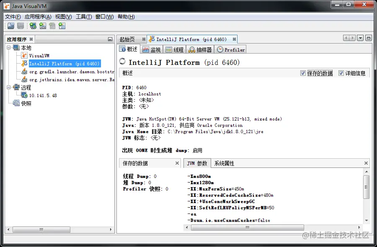Click the applications tree horizontal scrollbar thumb

[x=41, y=229]
